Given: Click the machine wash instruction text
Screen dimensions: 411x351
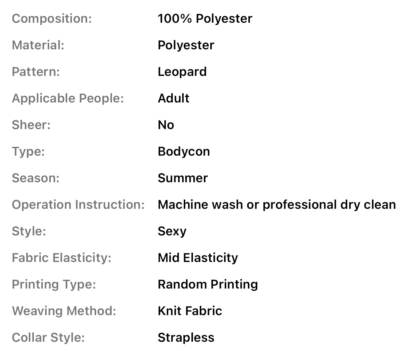Looking at the screenshot, I should click(x=277, y=205).
